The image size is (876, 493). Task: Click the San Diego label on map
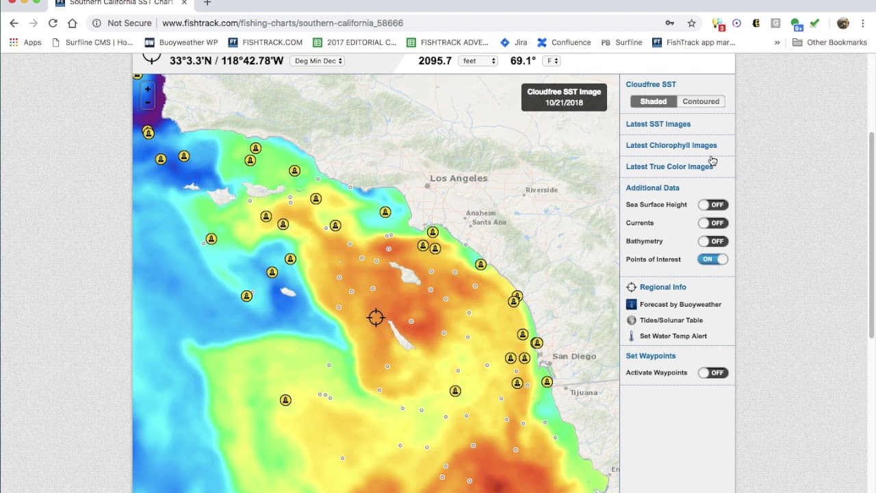pos(574,357)
